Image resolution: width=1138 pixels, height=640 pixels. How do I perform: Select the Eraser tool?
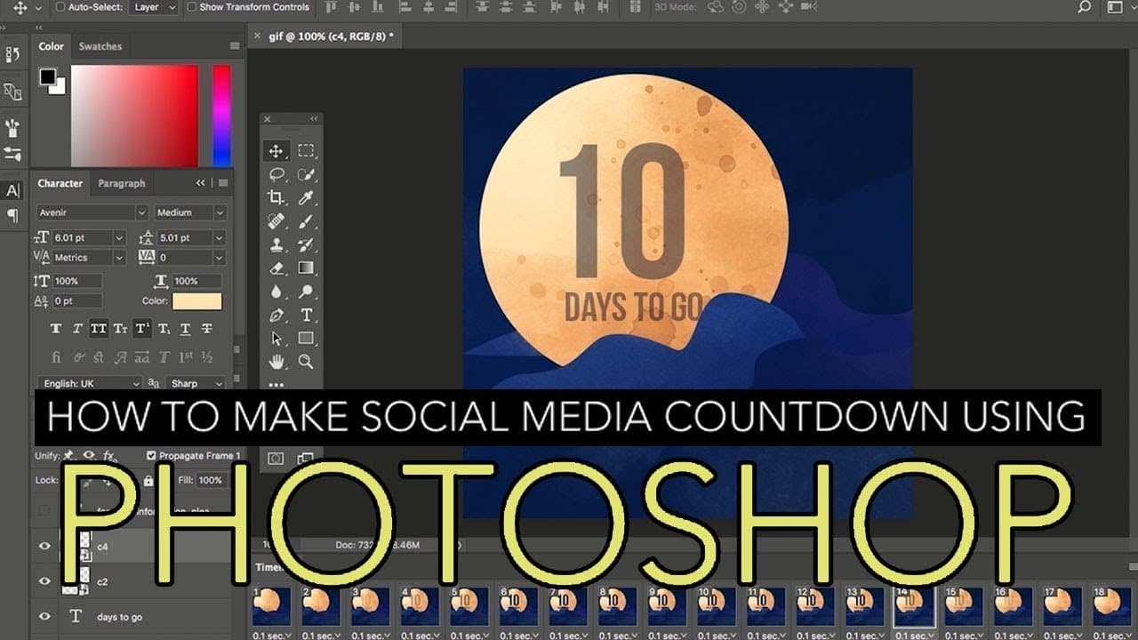(276, 268)
